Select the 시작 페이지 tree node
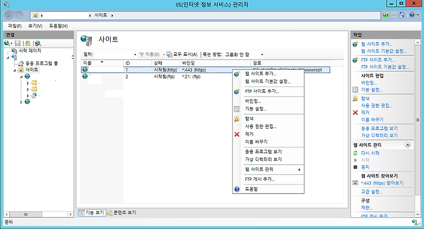This screenshot has height=229, width=424. (30, 50)
